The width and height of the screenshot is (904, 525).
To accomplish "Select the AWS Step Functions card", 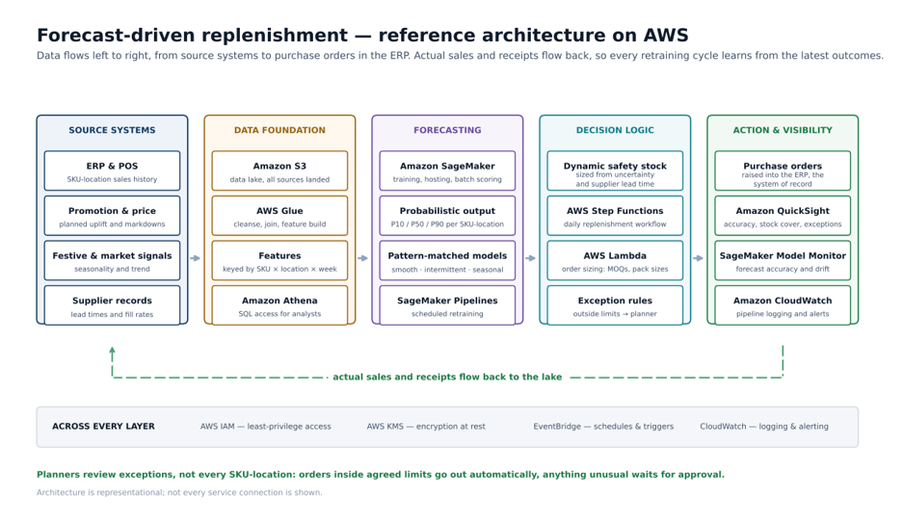I will 615,216.
